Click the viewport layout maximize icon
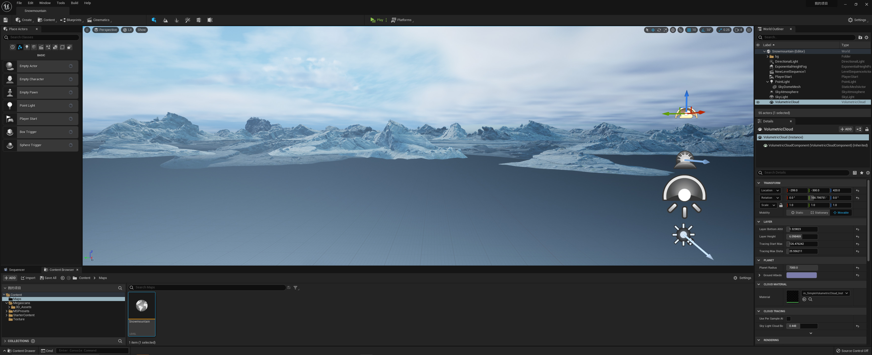 pos(749,30)
